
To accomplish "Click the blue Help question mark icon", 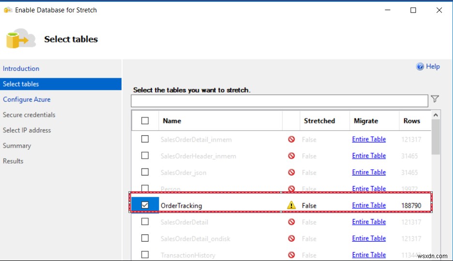I will click(420, 67).
